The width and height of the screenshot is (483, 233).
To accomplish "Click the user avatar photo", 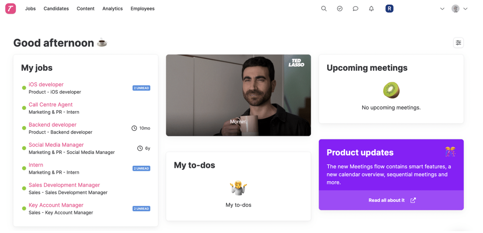I will coord(455,9).
